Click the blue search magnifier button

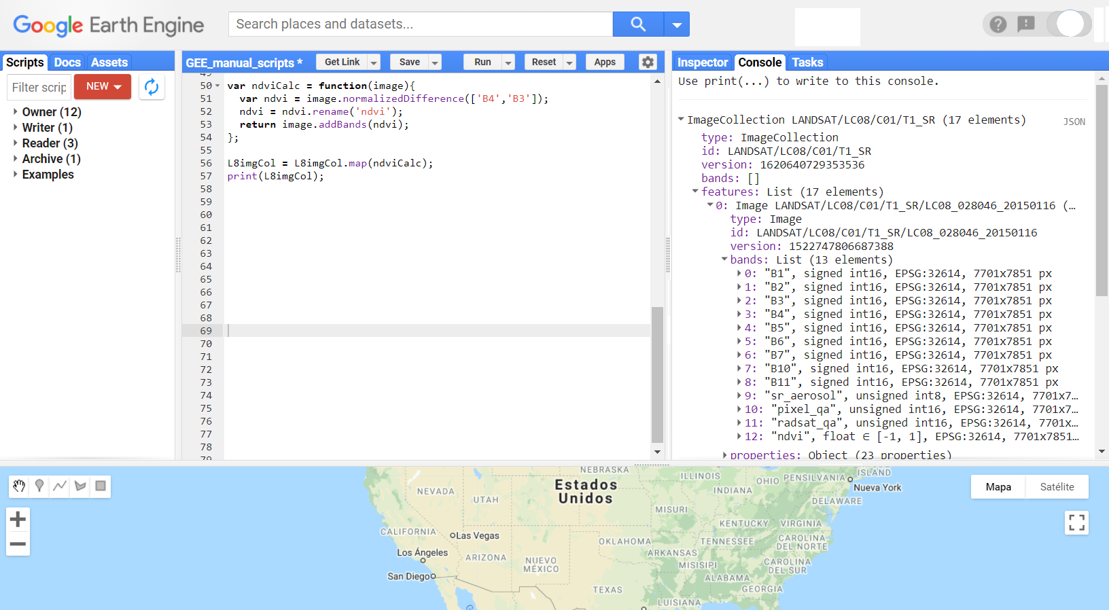[637, 24]
